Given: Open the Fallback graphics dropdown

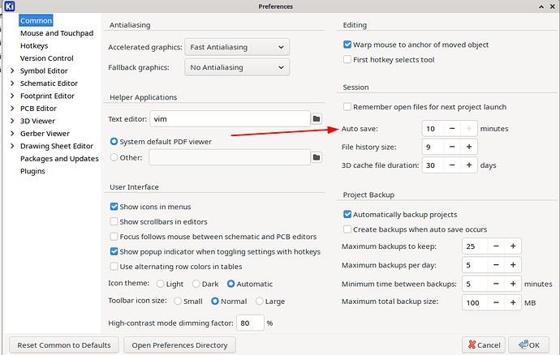Looking at the screenshot, I should (237, 67).
